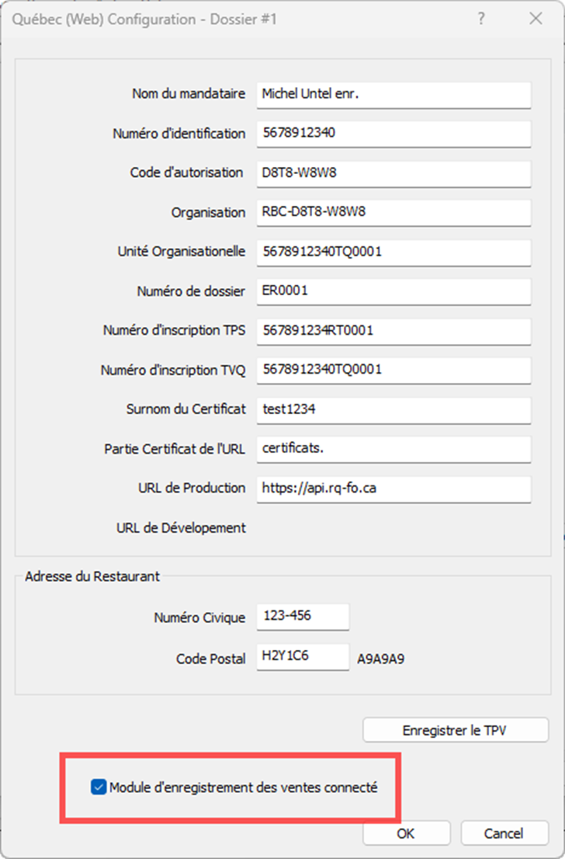Select the Code Postal field
The image size is (565, 859).
click(x=303, y=657)
